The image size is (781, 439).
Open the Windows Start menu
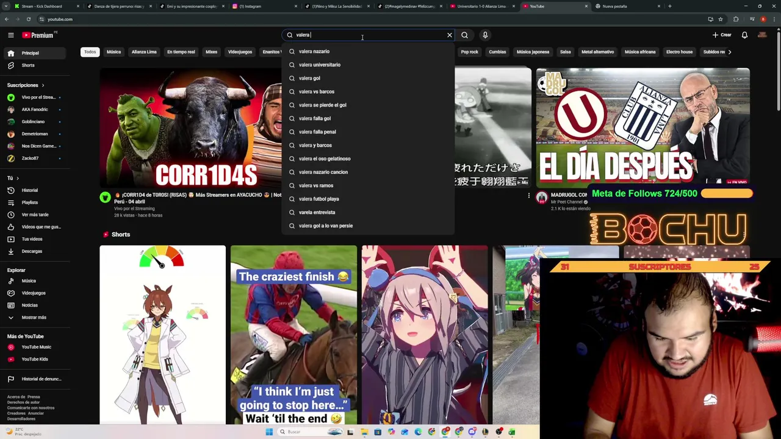269,432
